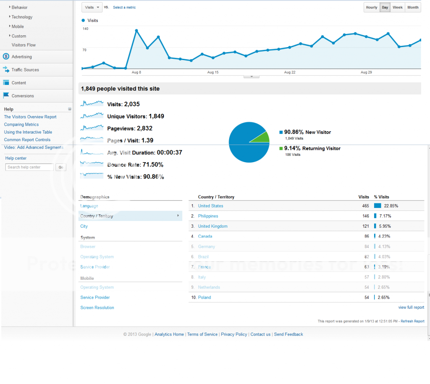Click the Search help center field
The width and height of the screenshot is (430, 384).
point(29,167)
